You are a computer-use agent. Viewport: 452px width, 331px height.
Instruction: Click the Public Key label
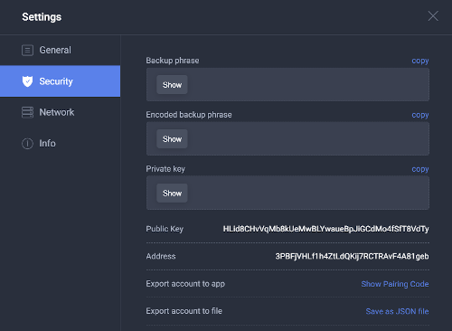coord(165,229)
